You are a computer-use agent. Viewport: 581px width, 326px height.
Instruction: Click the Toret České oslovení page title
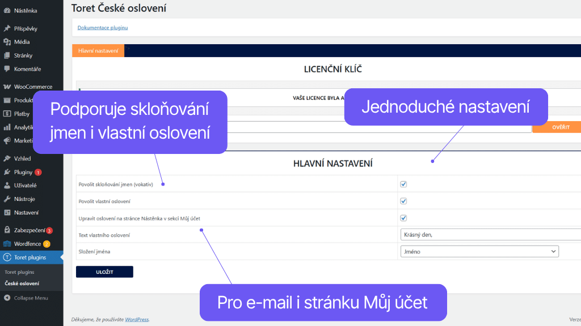click(x=119, y=8)
